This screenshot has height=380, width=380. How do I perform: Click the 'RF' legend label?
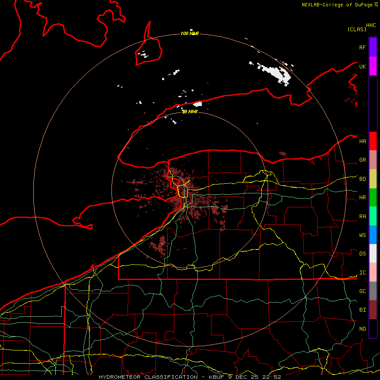click(363, 47)
